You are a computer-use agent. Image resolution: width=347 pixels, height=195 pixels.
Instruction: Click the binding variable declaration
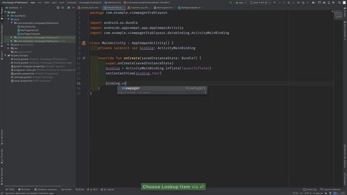pyautogui.click(x=146, y=48)
